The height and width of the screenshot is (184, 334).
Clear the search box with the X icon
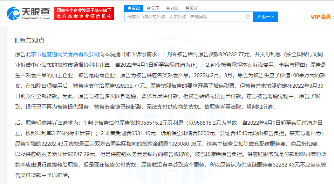(x=247, y=16)
